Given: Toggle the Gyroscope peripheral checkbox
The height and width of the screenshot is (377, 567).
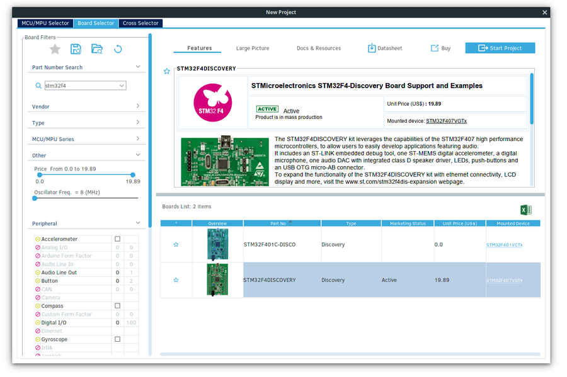Looking at the screenshot, I should coord(116,339).
